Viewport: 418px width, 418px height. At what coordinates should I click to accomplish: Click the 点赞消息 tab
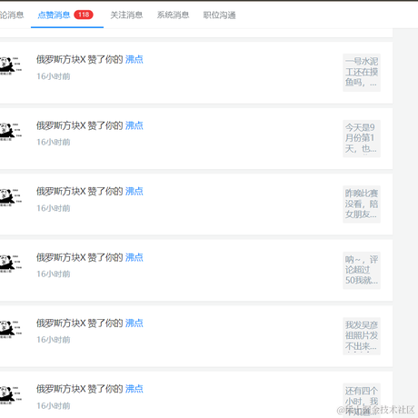(x=54, y=15)
